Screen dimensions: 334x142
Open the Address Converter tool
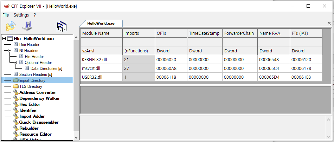click(38, 92)
